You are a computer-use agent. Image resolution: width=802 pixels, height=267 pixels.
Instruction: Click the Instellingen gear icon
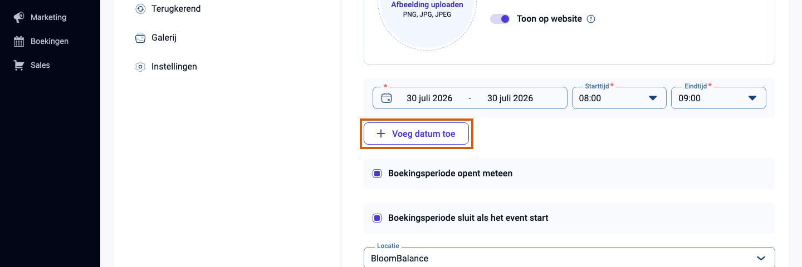click(x=140, y=67)
